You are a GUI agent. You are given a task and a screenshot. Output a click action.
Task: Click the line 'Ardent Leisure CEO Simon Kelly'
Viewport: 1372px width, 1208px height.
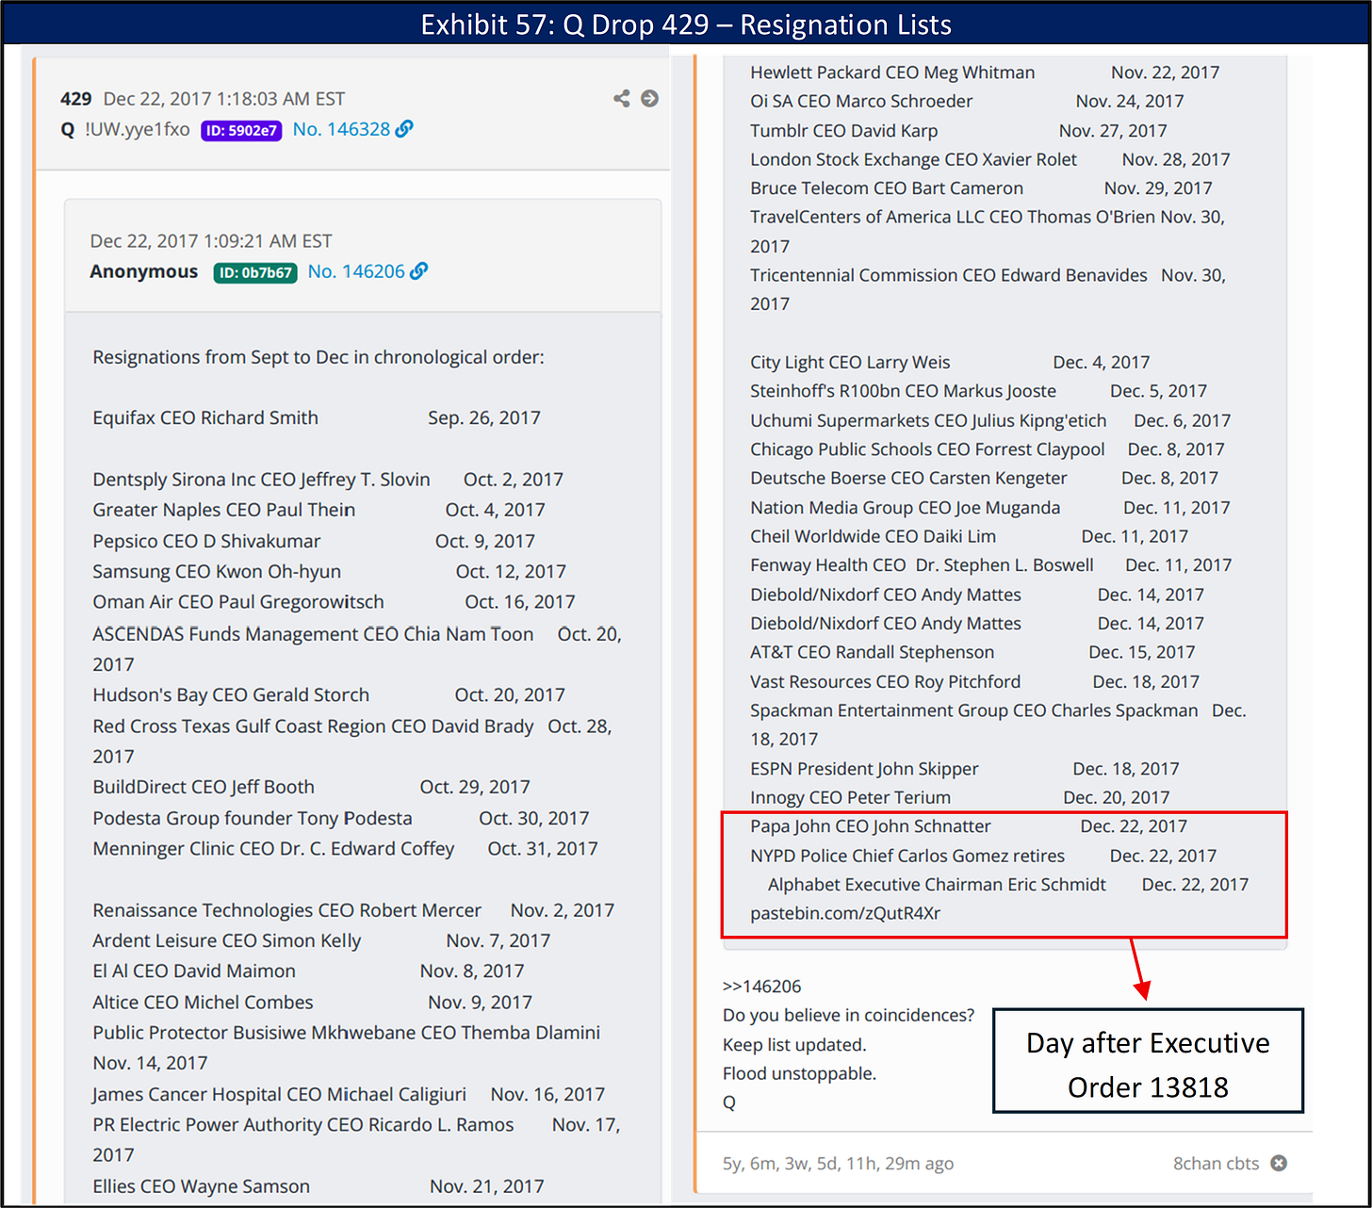pyautogui.click(x=226, y=940)
